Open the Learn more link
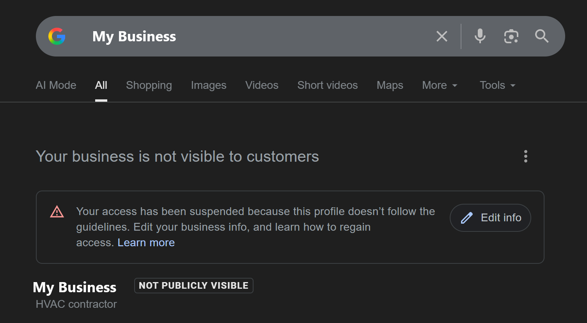The width and height of the screenshot is (587, 323). (x=146, y=242)
